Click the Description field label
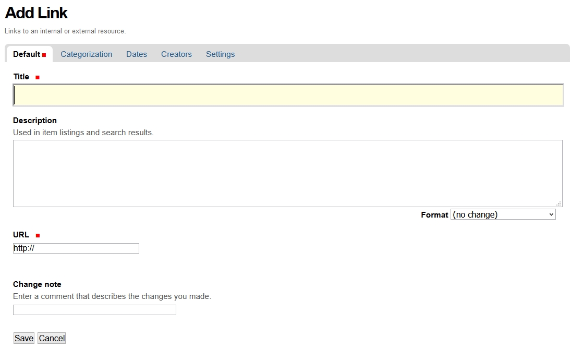 pos(35,121)
